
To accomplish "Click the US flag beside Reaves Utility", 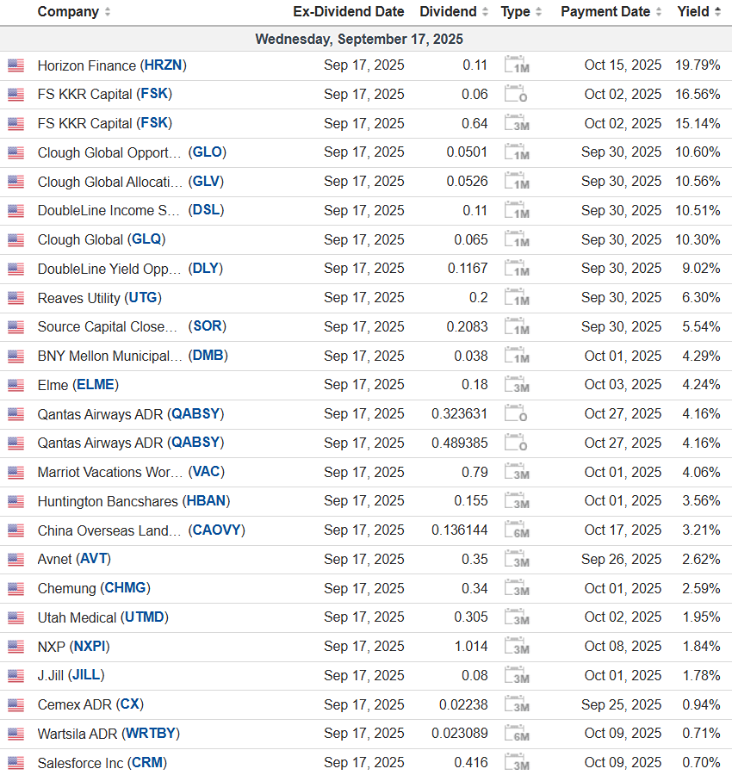I will pos(16,298).
